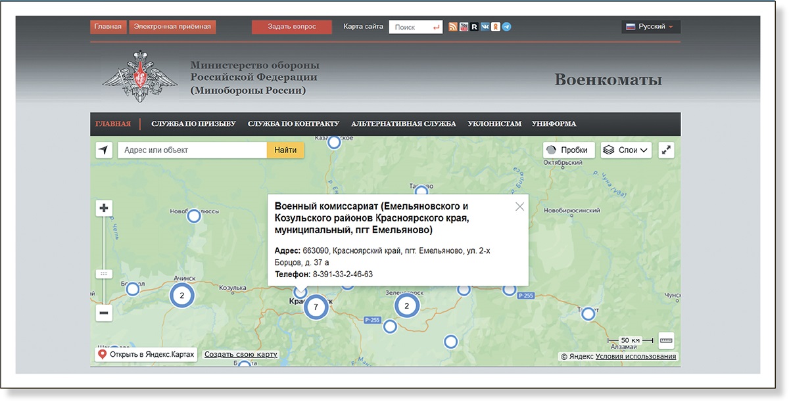Click the YouTube channel icon
Viewport: 789px width, 402px height.
point(464,26)
